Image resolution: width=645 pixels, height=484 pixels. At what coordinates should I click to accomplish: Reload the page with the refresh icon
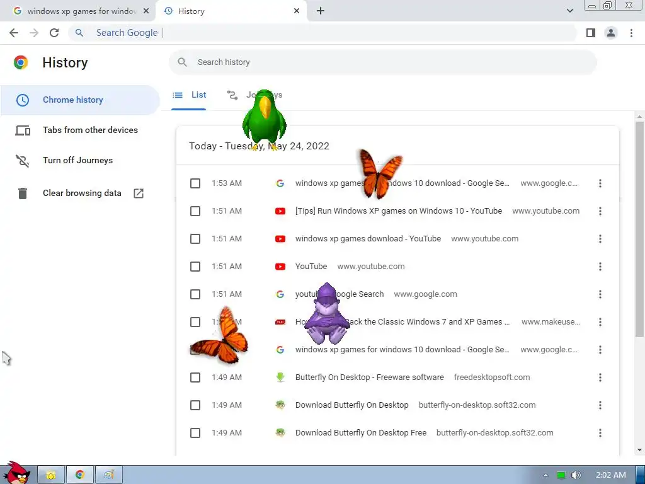pos(54,33)
